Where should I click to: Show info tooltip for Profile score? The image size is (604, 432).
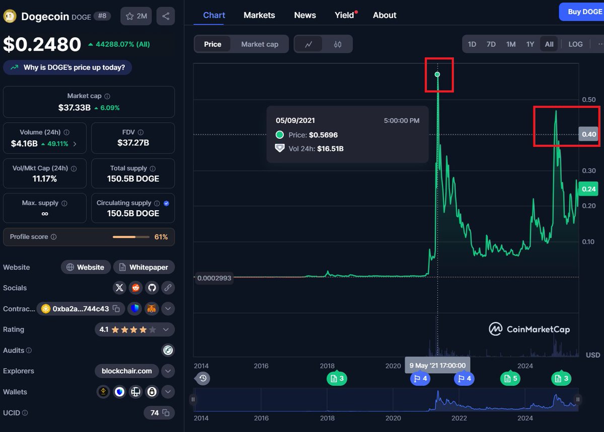pyautogui.click(x=54, y=237)
